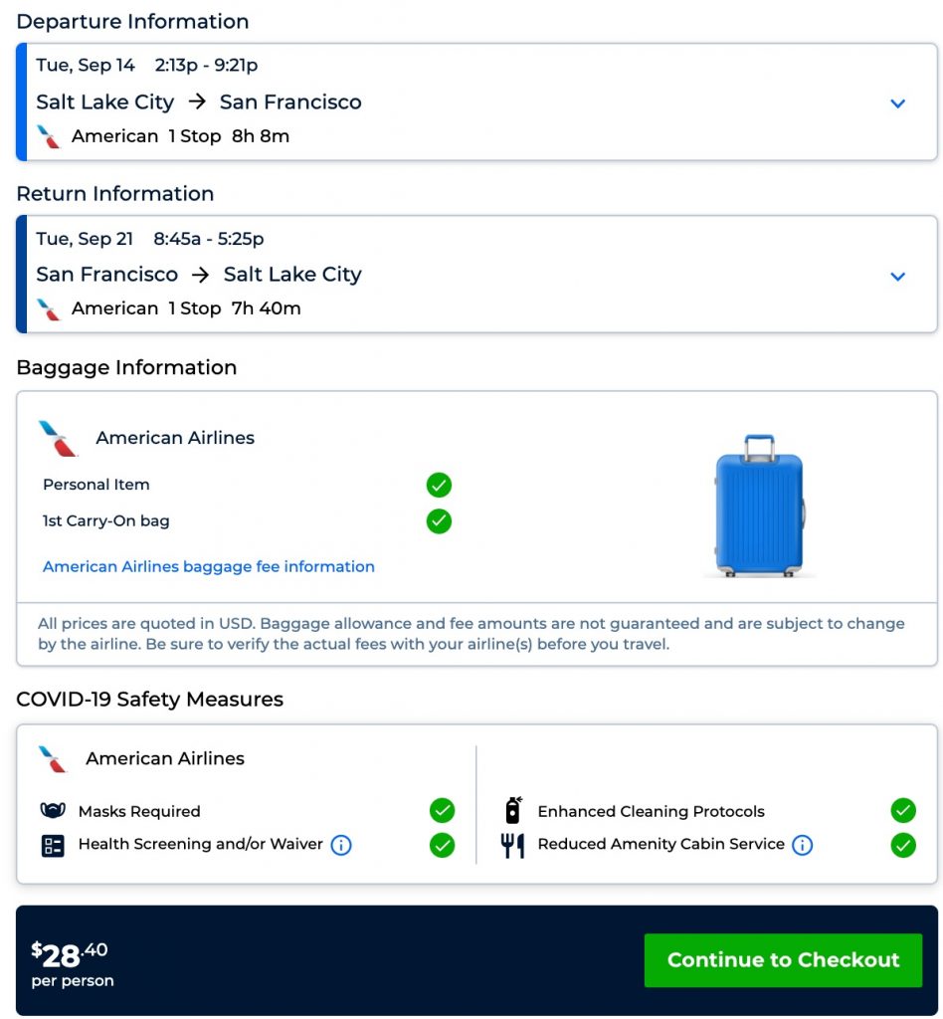The width and height of the screenshot is (943, 1019).
Task: Click the green check for 1st Carry-On bag
Action: click(x=439, y=520)
